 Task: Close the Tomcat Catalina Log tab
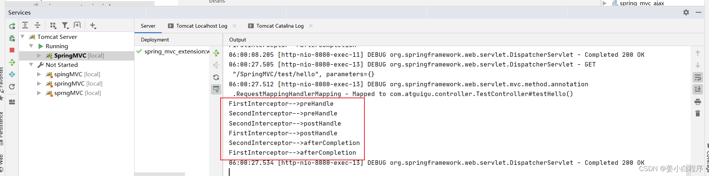[x=311, y=26]
